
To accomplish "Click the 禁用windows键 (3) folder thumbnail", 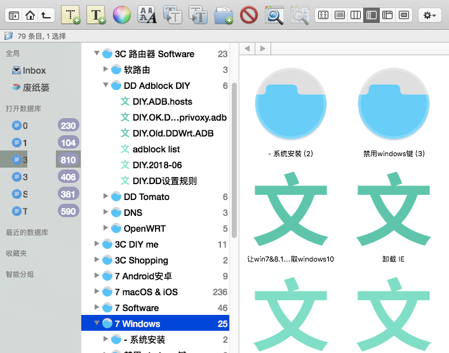I will click(394, 104).
